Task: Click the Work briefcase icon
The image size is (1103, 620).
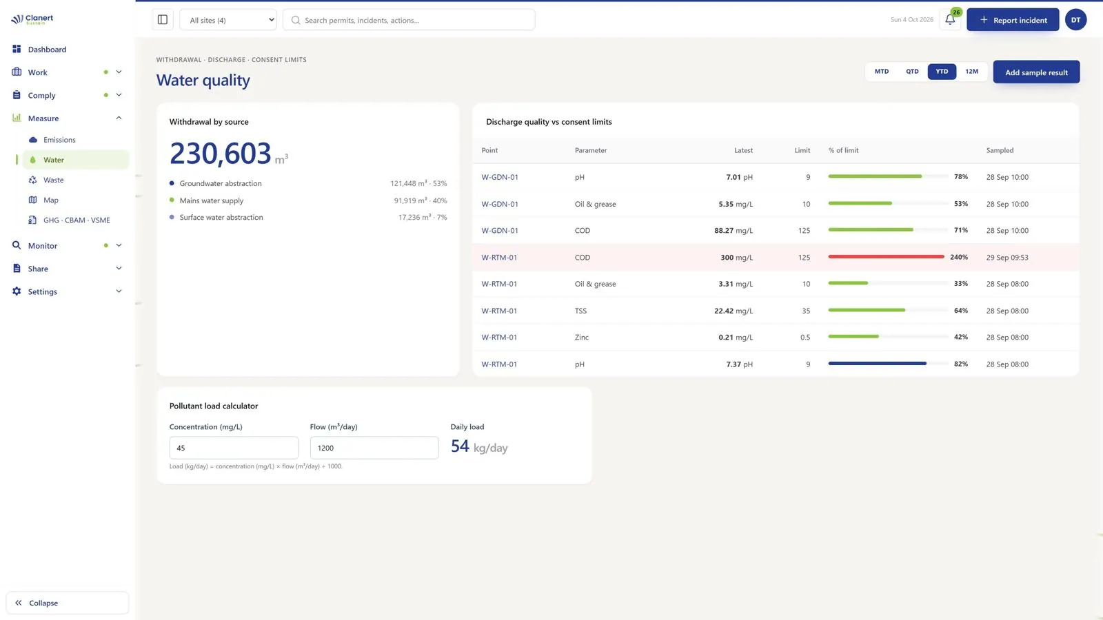Action: coord(17,72)
